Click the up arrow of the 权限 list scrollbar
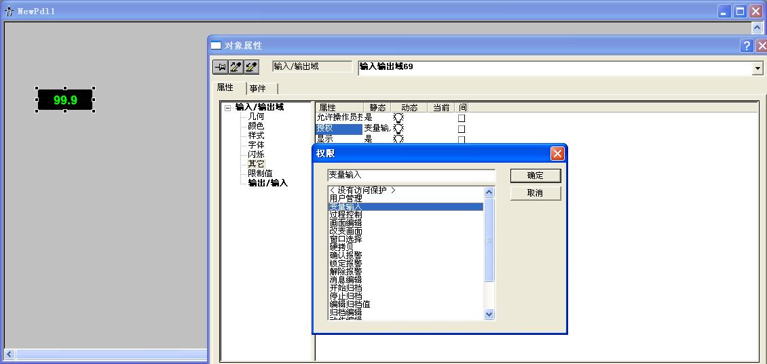 tap(489, 193)
